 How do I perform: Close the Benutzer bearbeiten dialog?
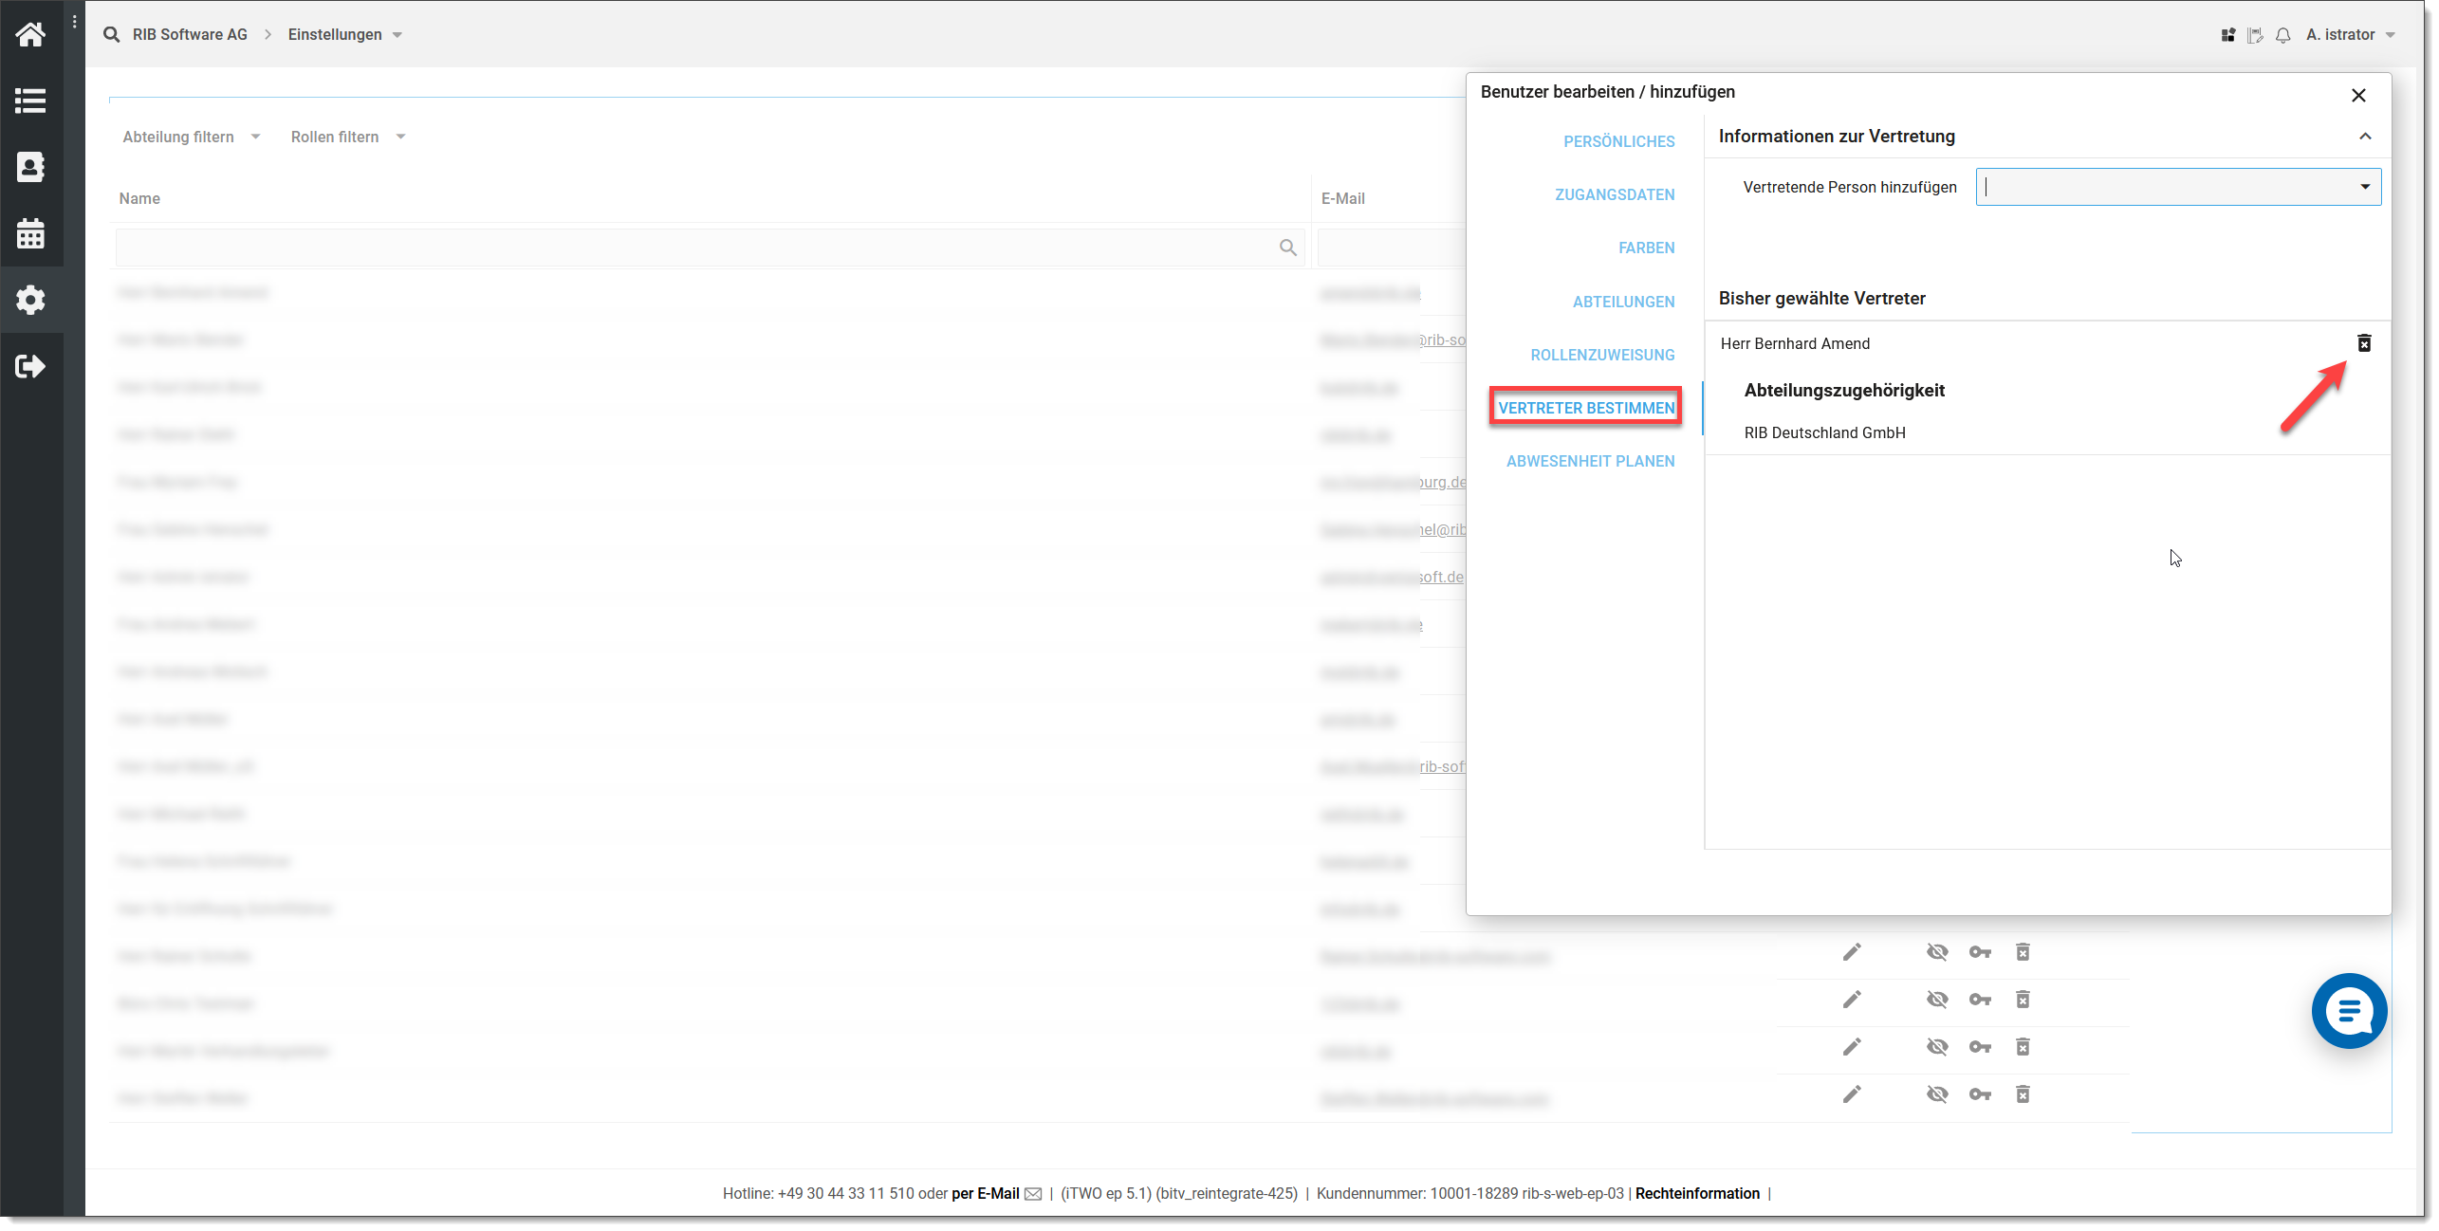pyautogui.click(x=2358, y=95)
